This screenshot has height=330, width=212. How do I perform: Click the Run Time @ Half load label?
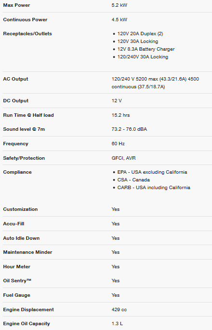click(28, 115)
